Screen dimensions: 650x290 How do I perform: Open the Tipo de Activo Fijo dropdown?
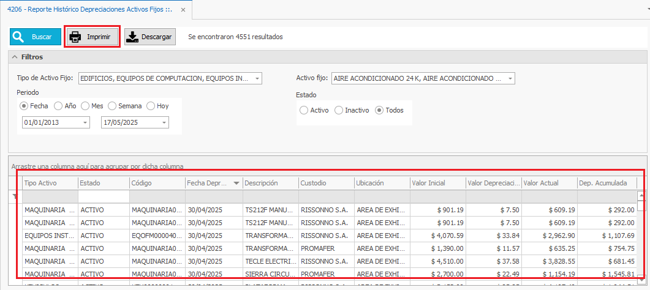pos(257,78)
